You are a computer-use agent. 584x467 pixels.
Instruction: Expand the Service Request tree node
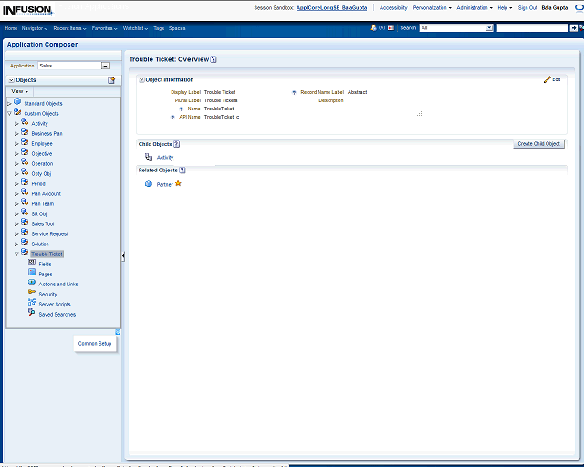pyautogui.click(x=16, y=233)
